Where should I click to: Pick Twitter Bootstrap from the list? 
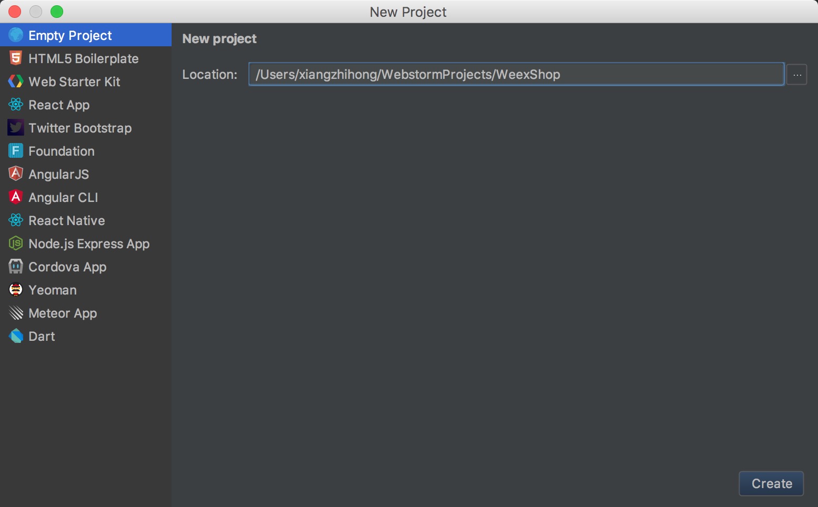(80, 128)
